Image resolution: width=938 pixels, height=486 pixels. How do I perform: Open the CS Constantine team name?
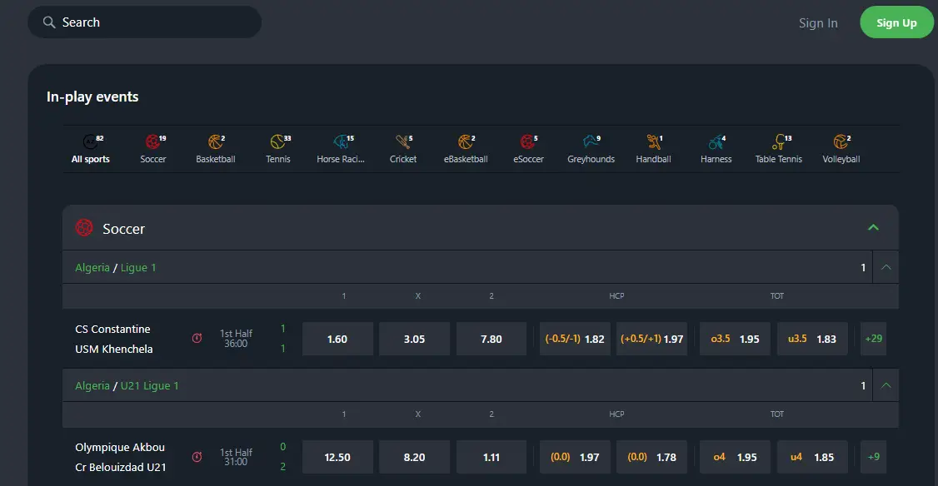[112, 330]
